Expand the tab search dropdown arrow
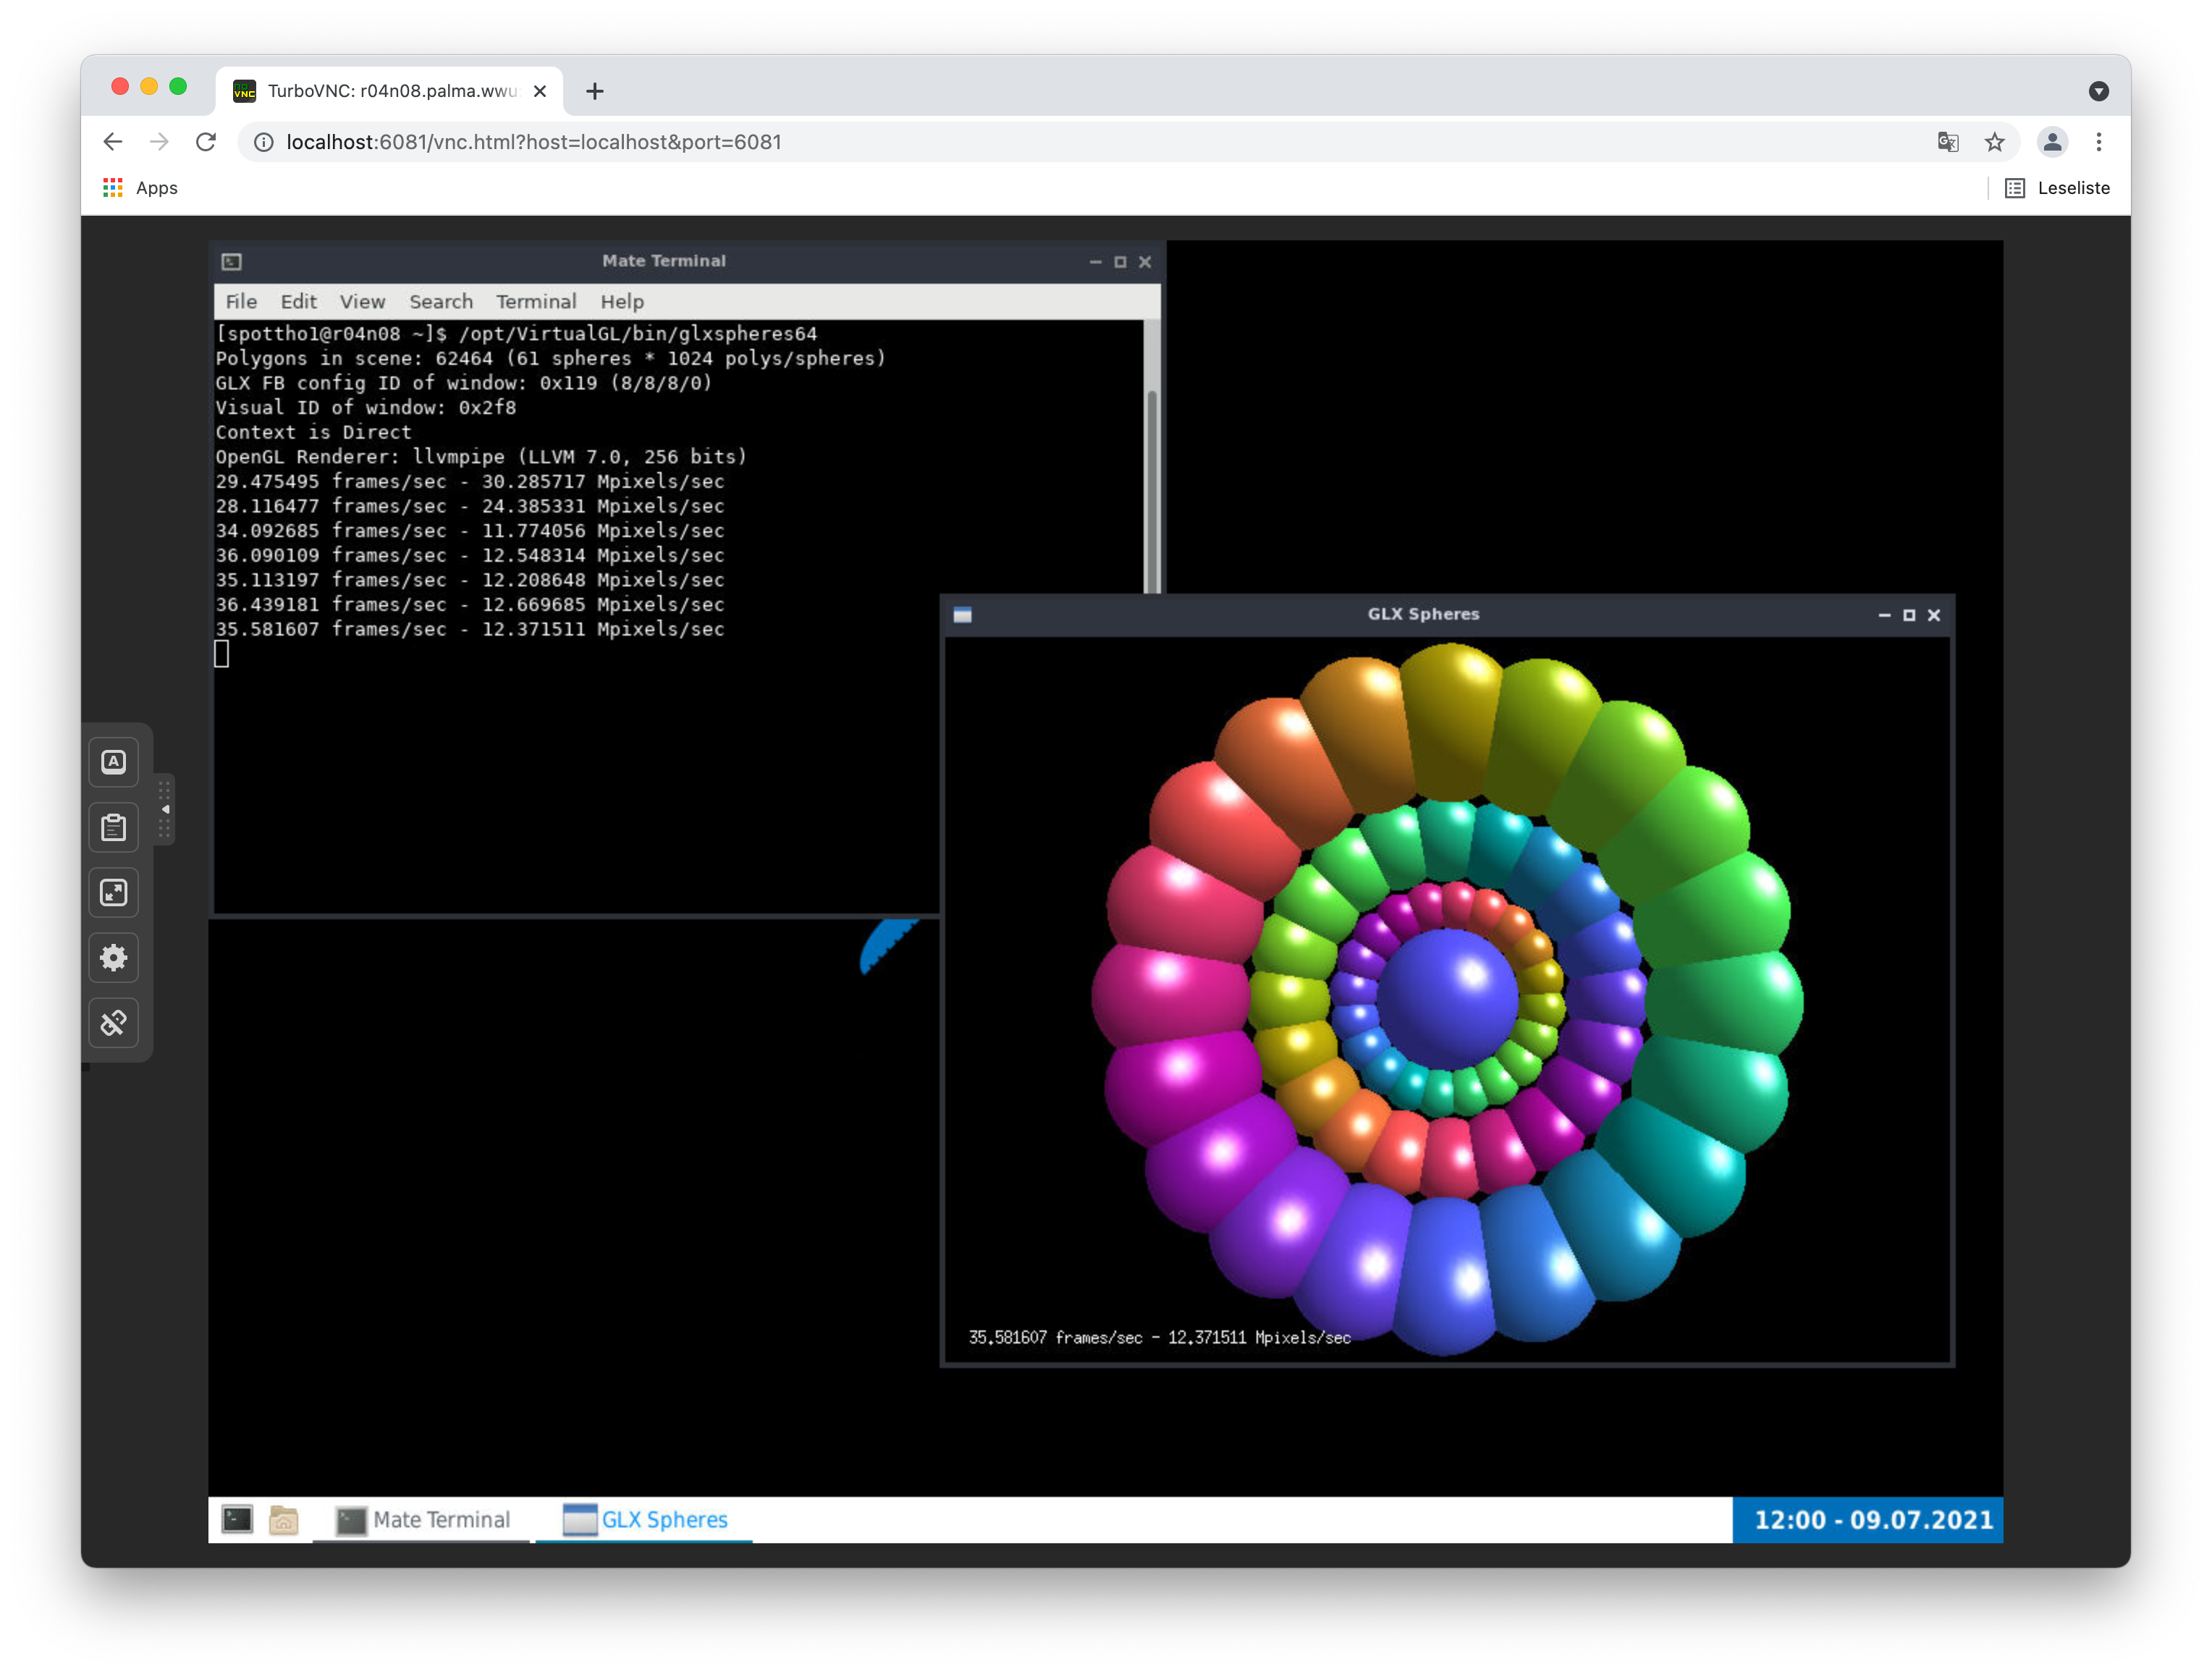The width and height of the screenshot is (2212, 1675). pos(2098,91)
